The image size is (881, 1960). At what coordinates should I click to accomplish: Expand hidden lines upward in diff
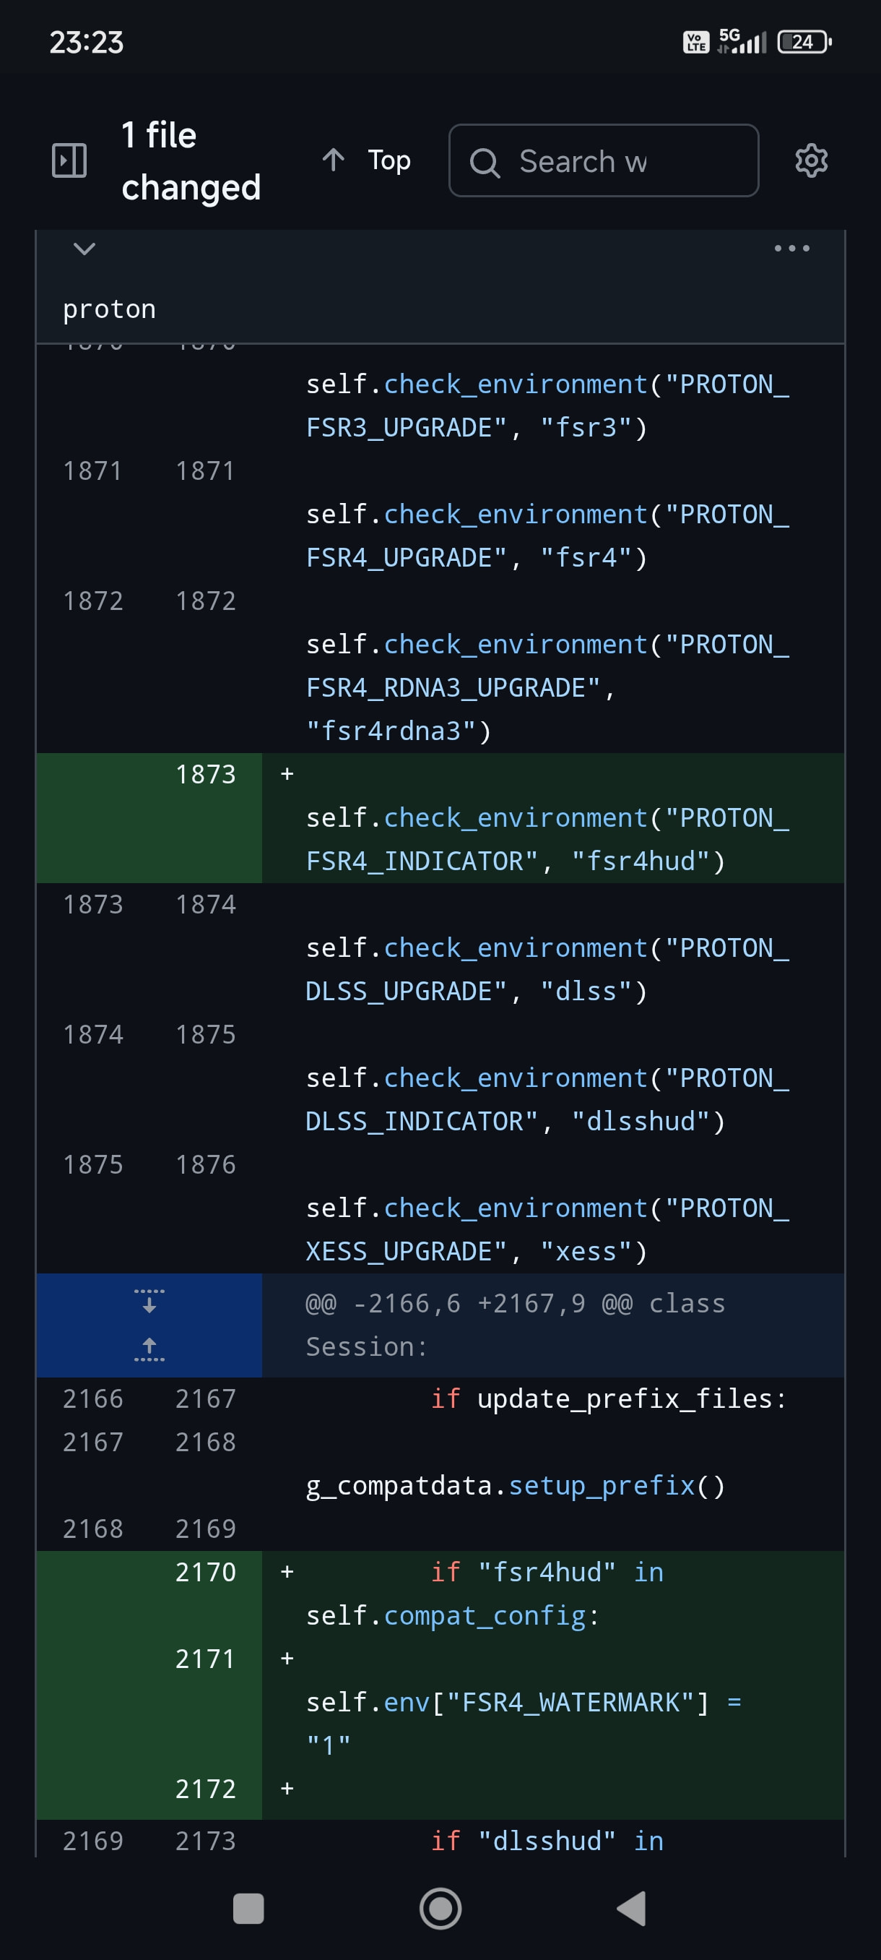pyautogui.click(x=149, y=1349)
